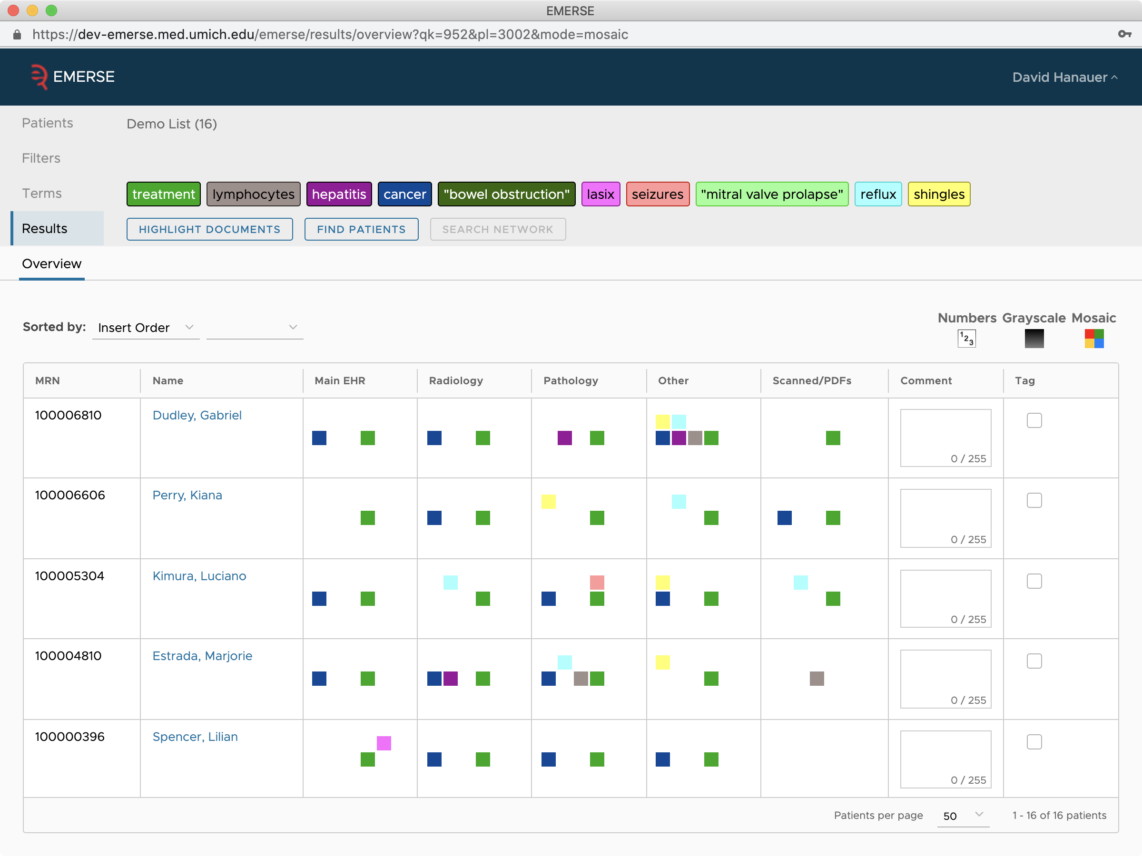The height and width of the screenshot is (856, 1142).
Task: Click the EMERSE logo
Action: coord(72,77)
